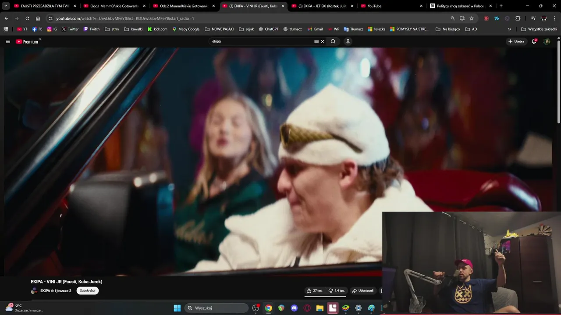Open the Twitch bookmark
The image size is (561, 315).
[x=91, y=29]
